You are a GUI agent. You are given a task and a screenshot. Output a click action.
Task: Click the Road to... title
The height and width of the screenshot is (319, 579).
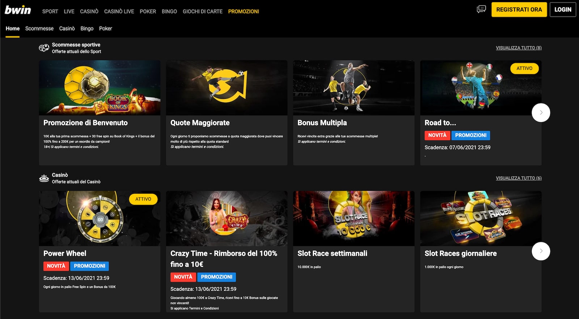(440, 123)
